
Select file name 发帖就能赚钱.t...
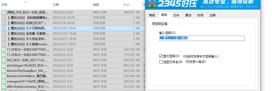tap(28, 18)
